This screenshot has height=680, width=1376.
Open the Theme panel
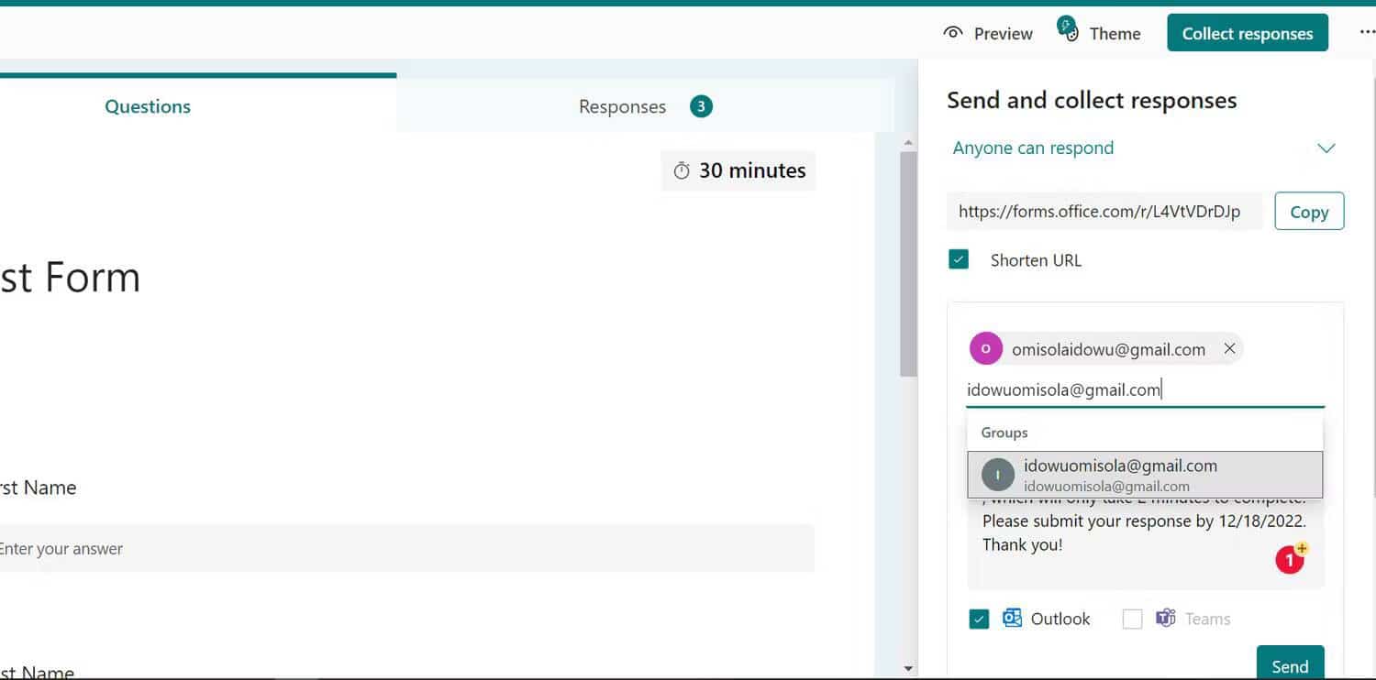coord(1100,33)
